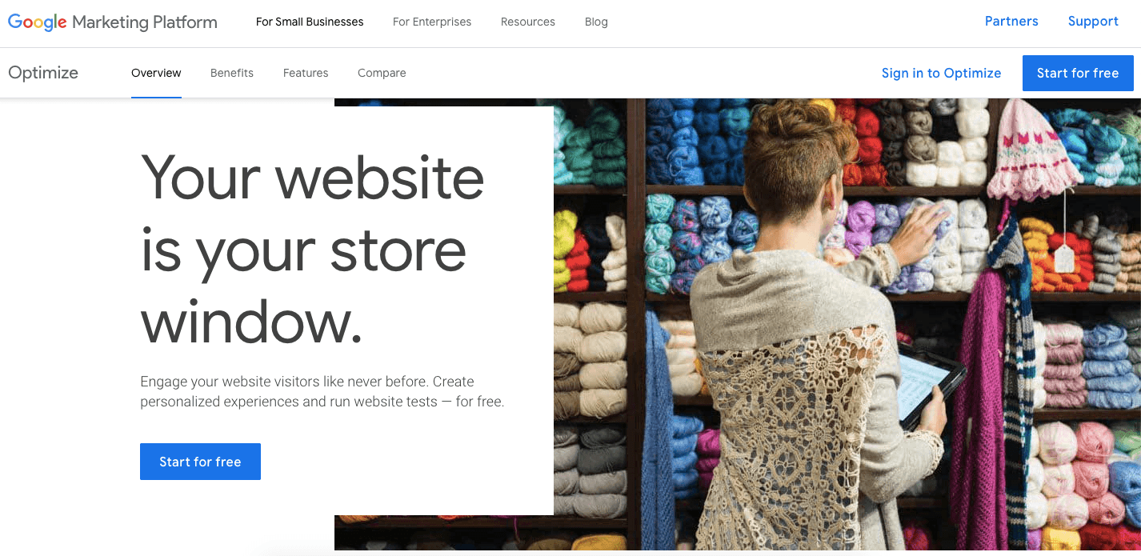
Task: Switch to the Features tab
Action: click(306, 73)
